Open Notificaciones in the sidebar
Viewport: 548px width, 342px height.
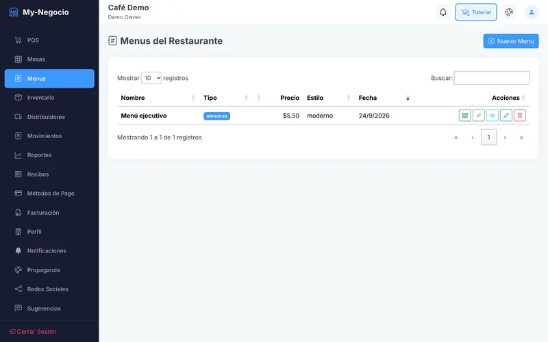(x=49, y=251)
